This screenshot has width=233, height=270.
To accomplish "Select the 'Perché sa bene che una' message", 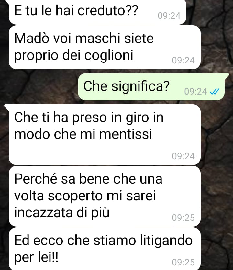I will (105, 196).
